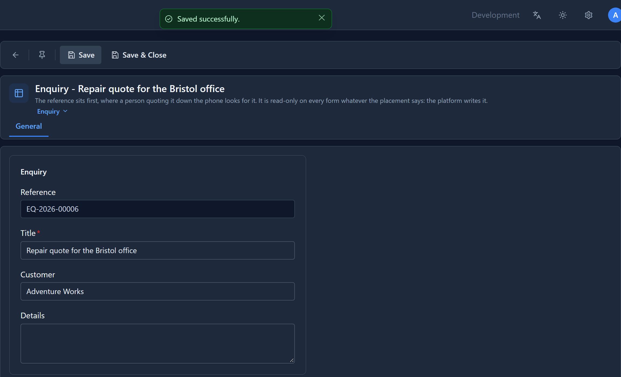The image size is (621, 377).
Task: Click the Reference field label
Action: (x=38, y=192)
